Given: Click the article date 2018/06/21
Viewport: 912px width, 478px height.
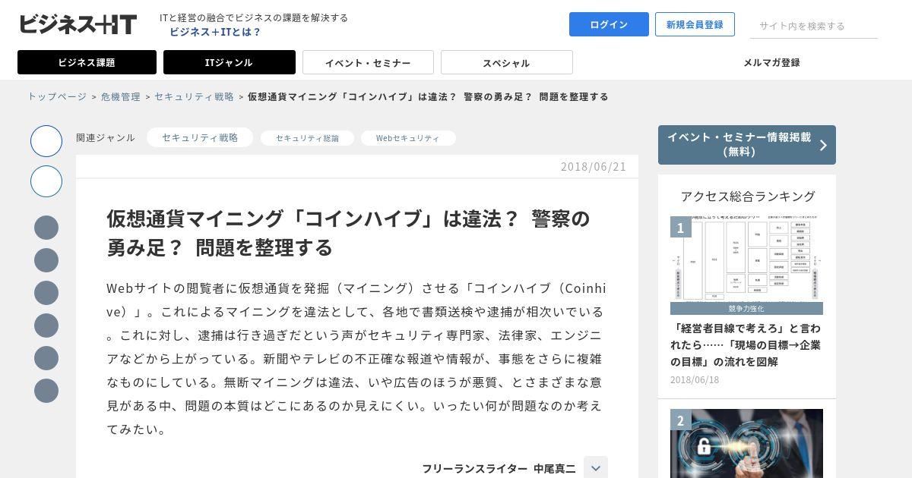Looking at the screenshot, I should click(x=594, y=166).
